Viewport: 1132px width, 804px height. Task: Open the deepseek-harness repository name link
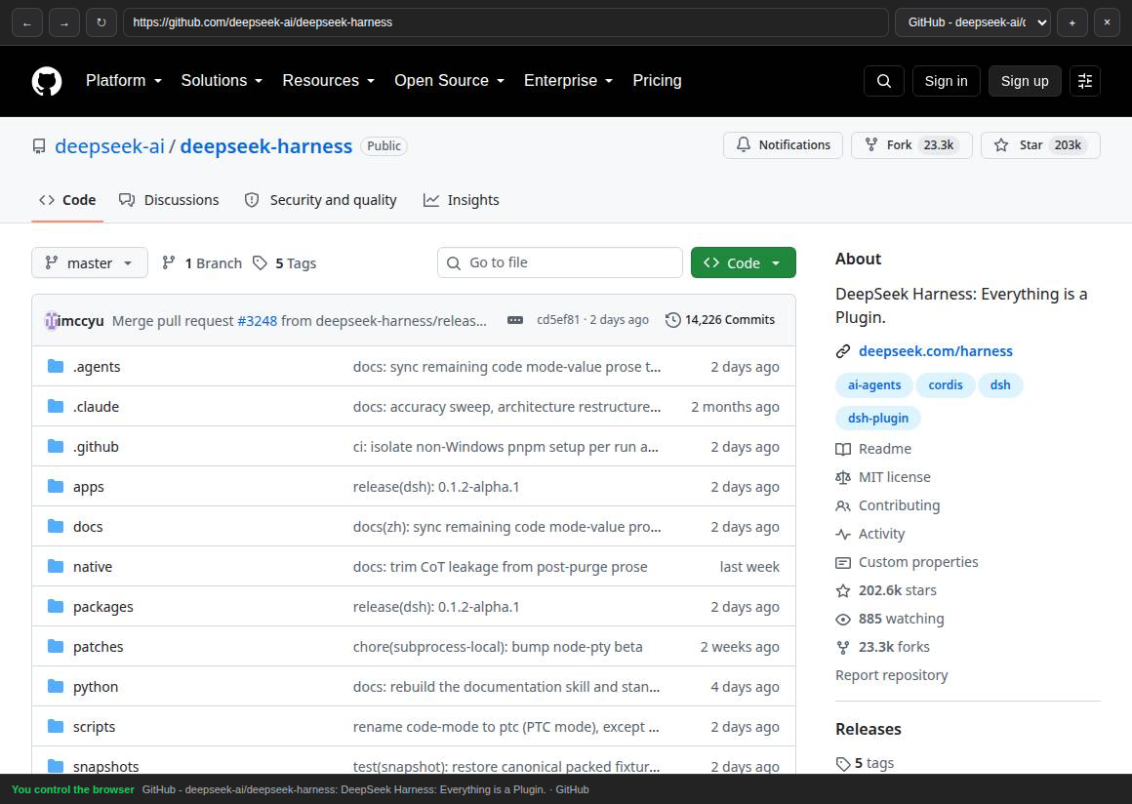[x=266, y=145]
